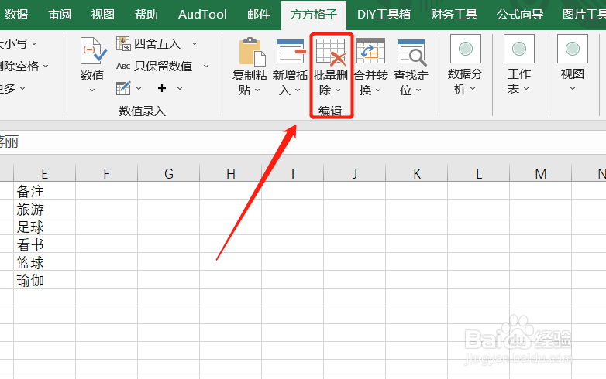This screenshot has height=379, width=606.
Task: Switch to the 审阅 ribbon tab
Action: coord(60,14)
